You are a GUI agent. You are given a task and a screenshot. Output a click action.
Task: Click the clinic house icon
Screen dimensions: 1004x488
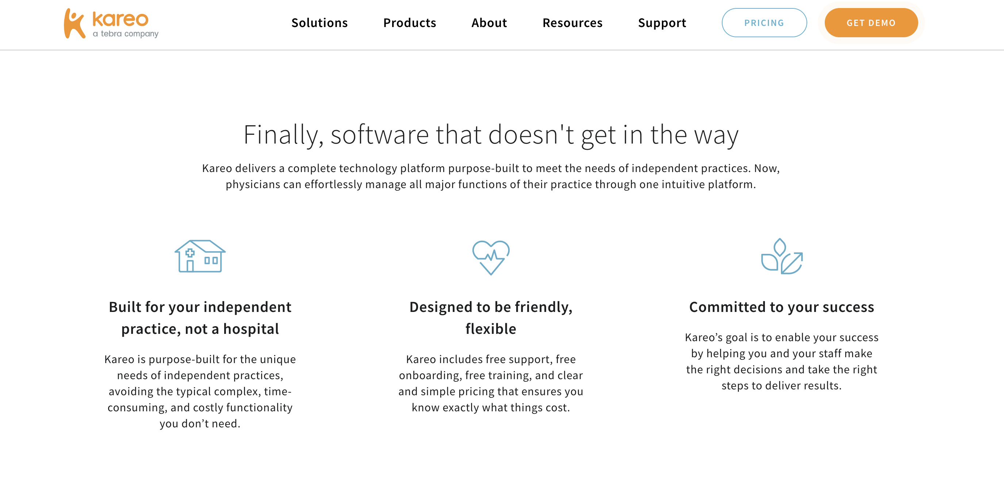[x=200, y=256]
